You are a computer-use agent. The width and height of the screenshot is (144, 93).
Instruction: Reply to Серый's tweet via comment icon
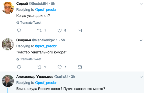pyautogui.click(x=19, y=30)
